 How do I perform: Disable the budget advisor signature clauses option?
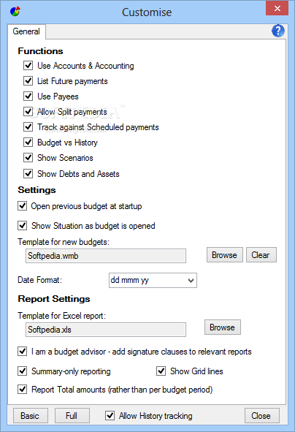pos(23,352)
